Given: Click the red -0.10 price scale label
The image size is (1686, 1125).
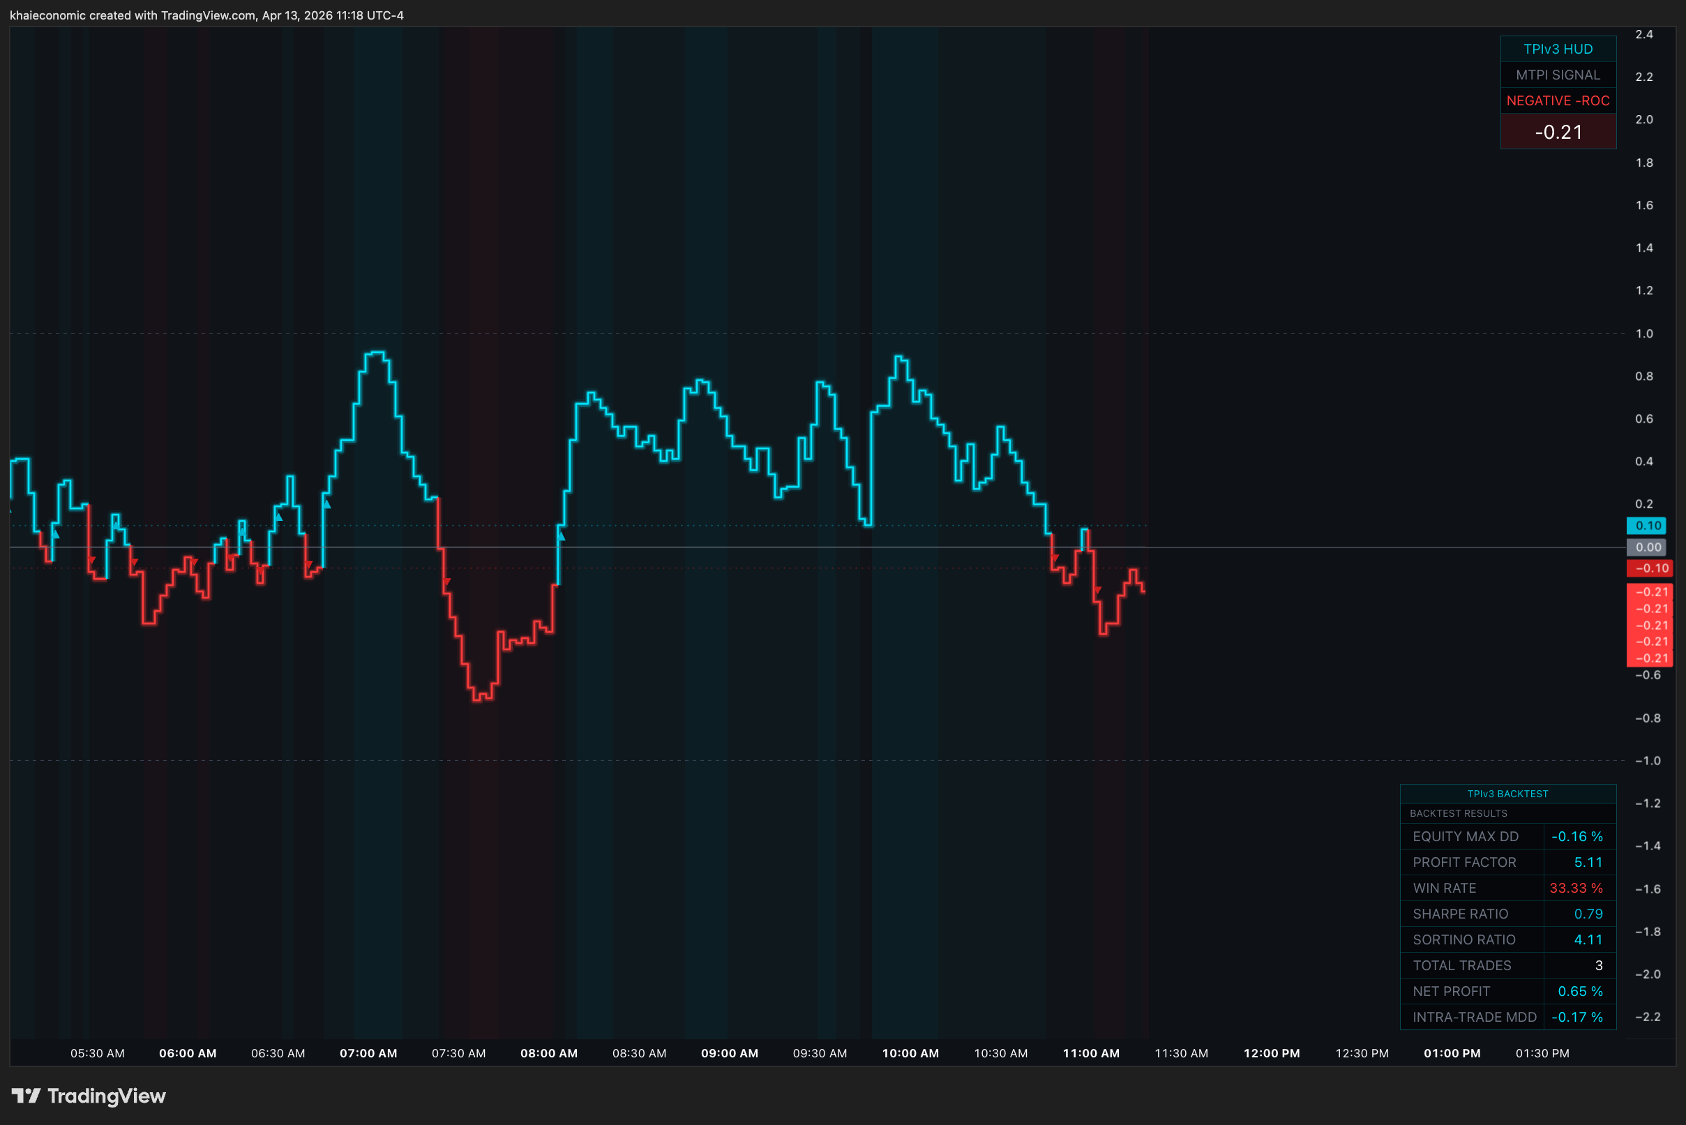Looking at the screenshot, I should (1649, 568).
